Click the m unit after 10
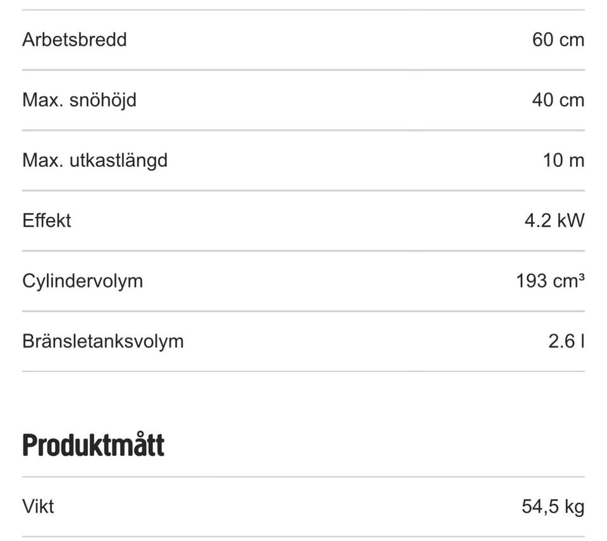Screen dimensions: 607x541 [577, 160]
